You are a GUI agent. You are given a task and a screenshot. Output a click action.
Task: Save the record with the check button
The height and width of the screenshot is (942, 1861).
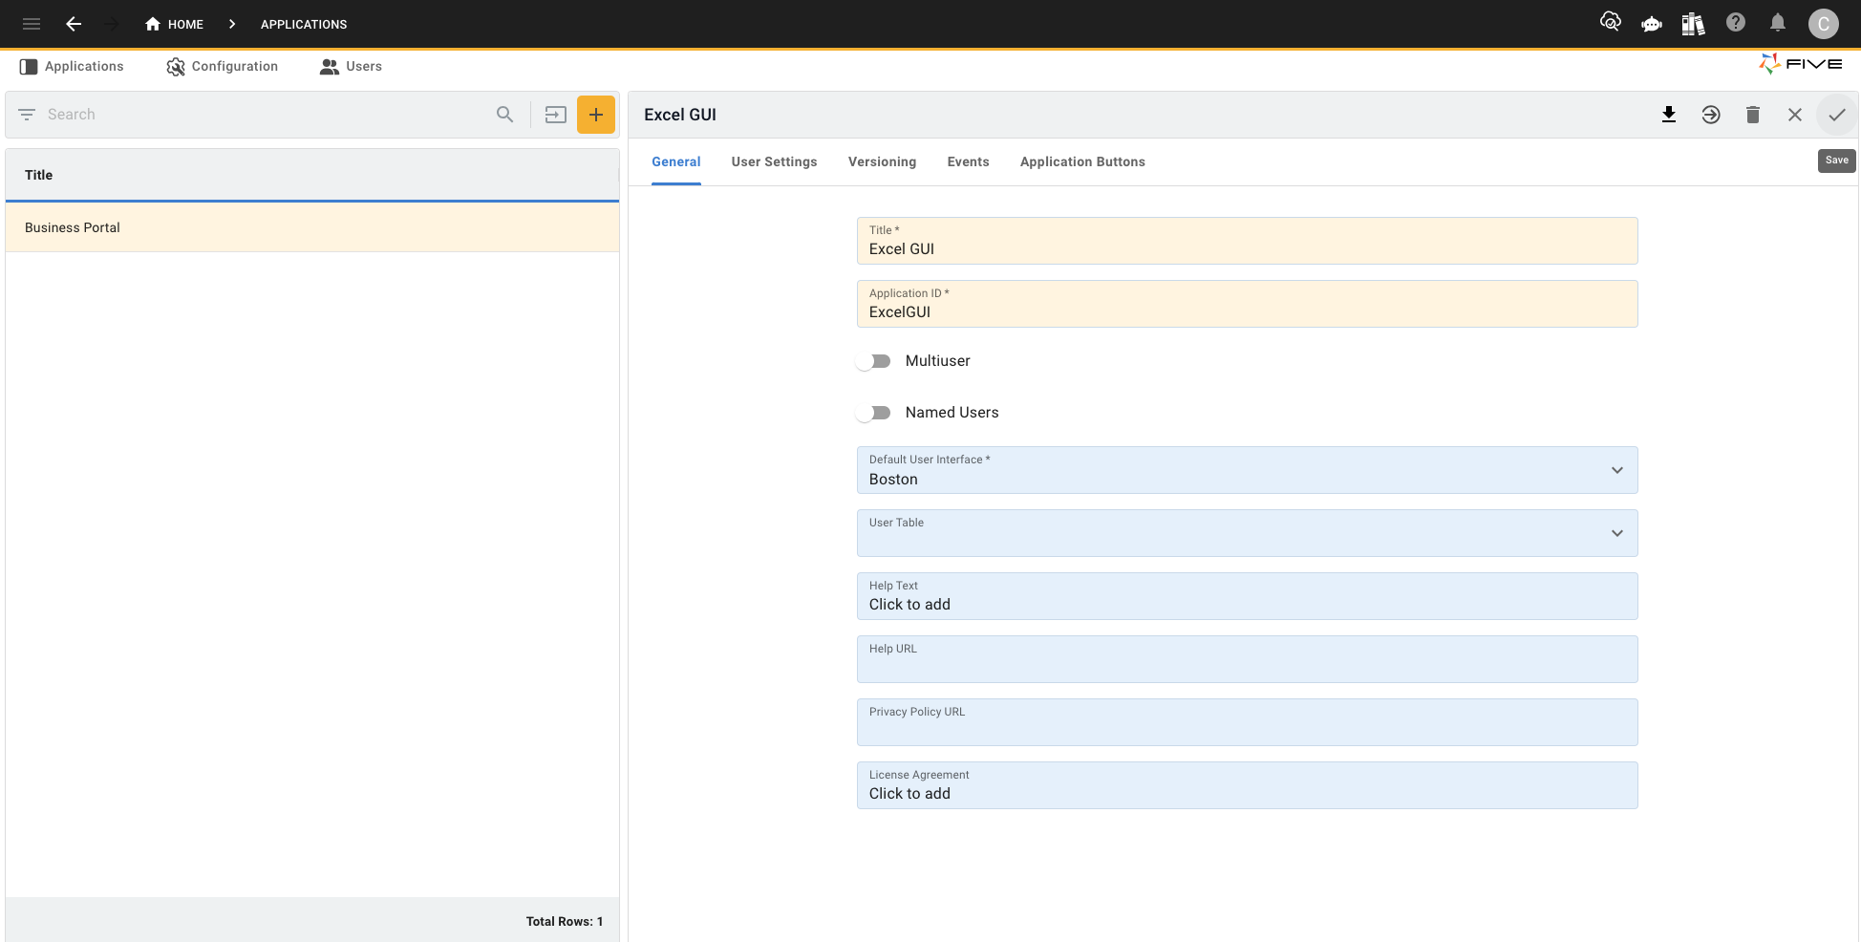click(x=1836, y=114)
